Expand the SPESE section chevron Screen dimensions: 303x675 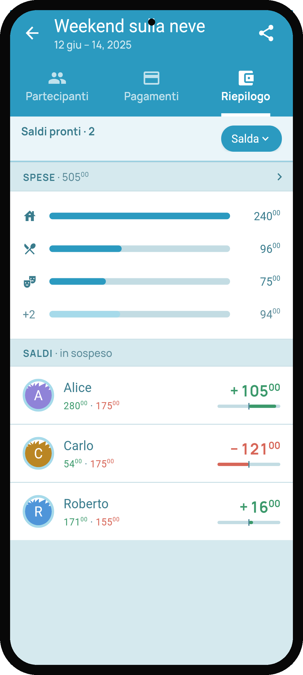click(x=279, y=177)
